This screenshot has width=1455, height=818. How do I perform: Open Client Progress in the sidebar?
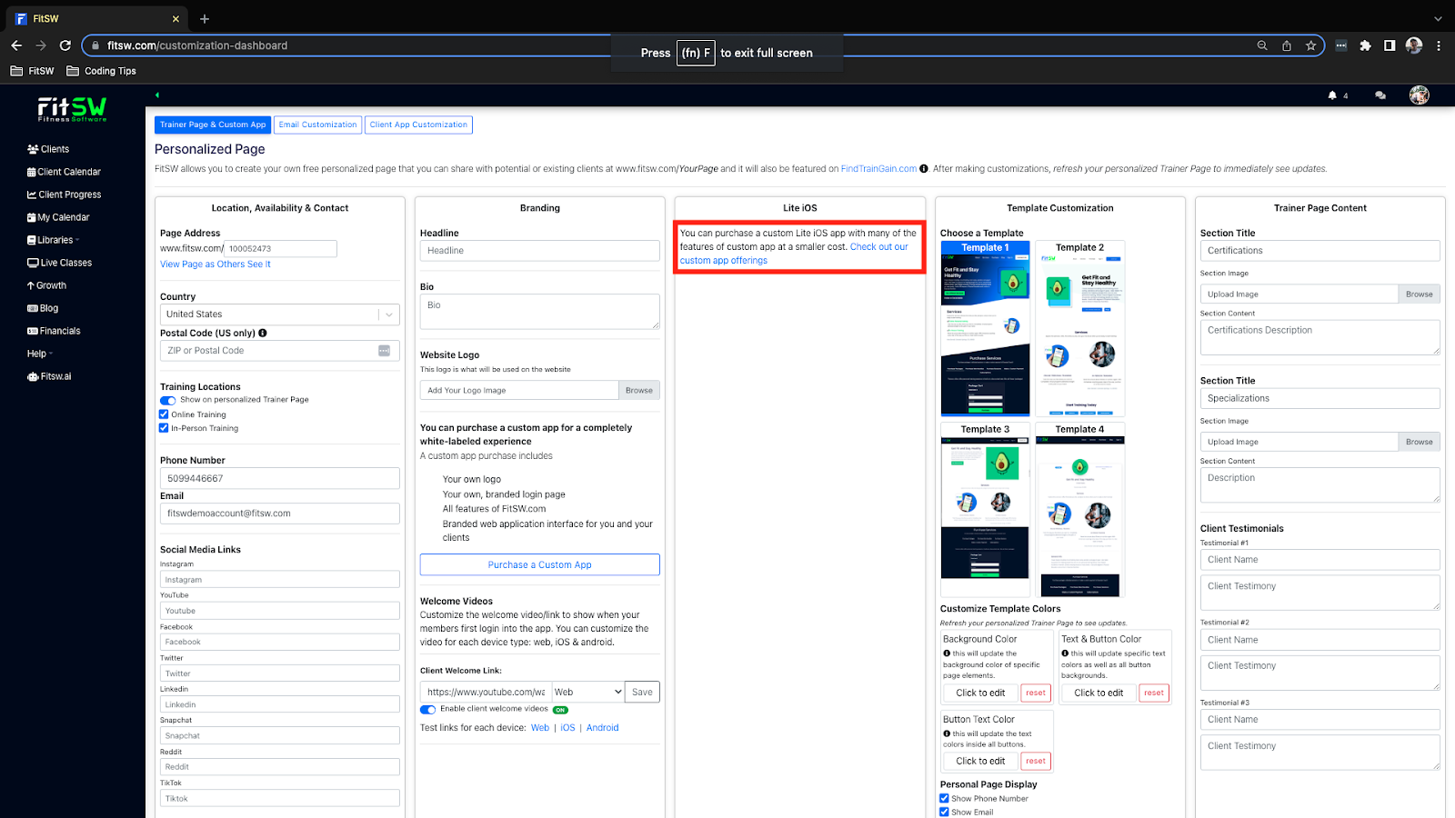(x=65, y=195)
